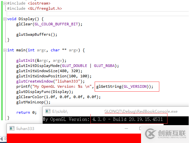Click the double chevron icon at bottom left

click(2, 139)
